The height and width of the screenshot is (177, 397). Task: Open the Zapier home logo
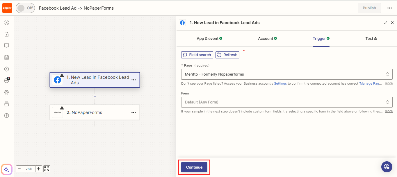[7, 8]
